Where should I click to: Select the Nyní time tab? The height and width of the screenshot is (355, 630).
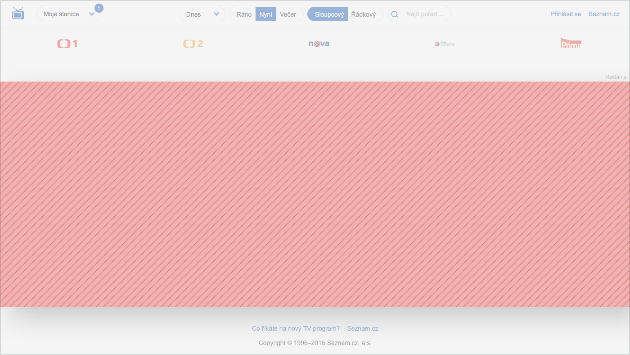click(266, 14)
